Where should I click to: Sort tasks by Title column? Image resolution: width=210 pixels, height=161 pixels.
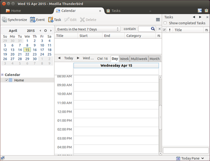188,30
